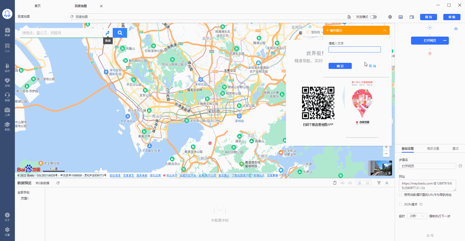Viewport: 465px width, 241px height.
Task: Click the three-dot menu on 打开网页 step
Action: [445, 41]
